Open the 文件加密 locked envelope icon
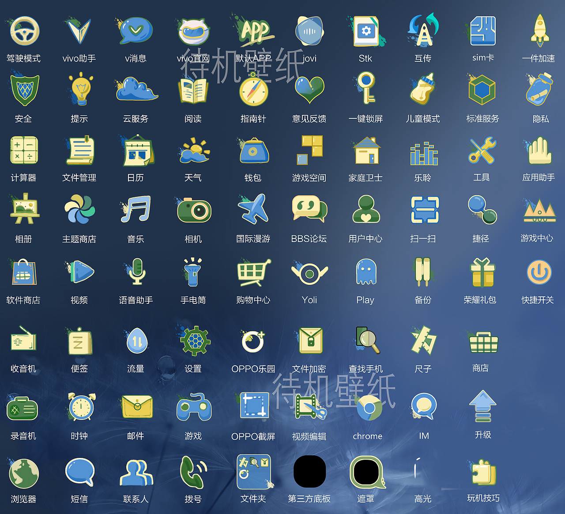 (311, 340)
